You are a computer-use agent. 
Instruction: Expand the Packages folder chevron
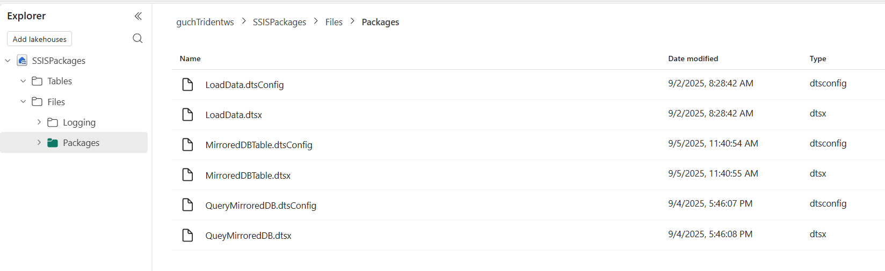pos(39,143)
